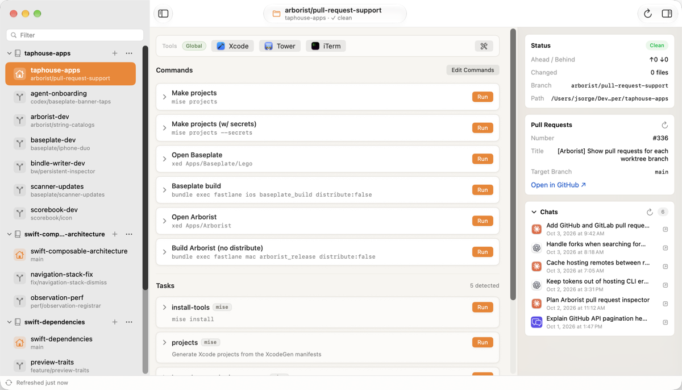Collapse the swift-dependencies sidebar group

click(9, 322)
